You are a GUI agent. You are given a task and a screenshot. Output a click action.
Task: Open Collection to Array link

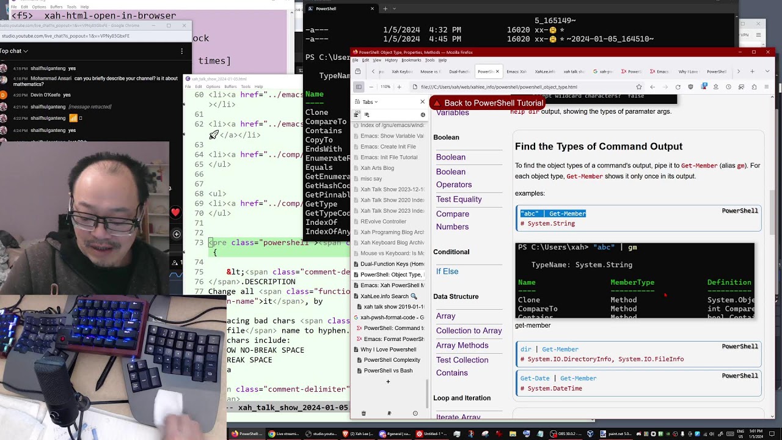pyautogui.click(x=469, y=331)
